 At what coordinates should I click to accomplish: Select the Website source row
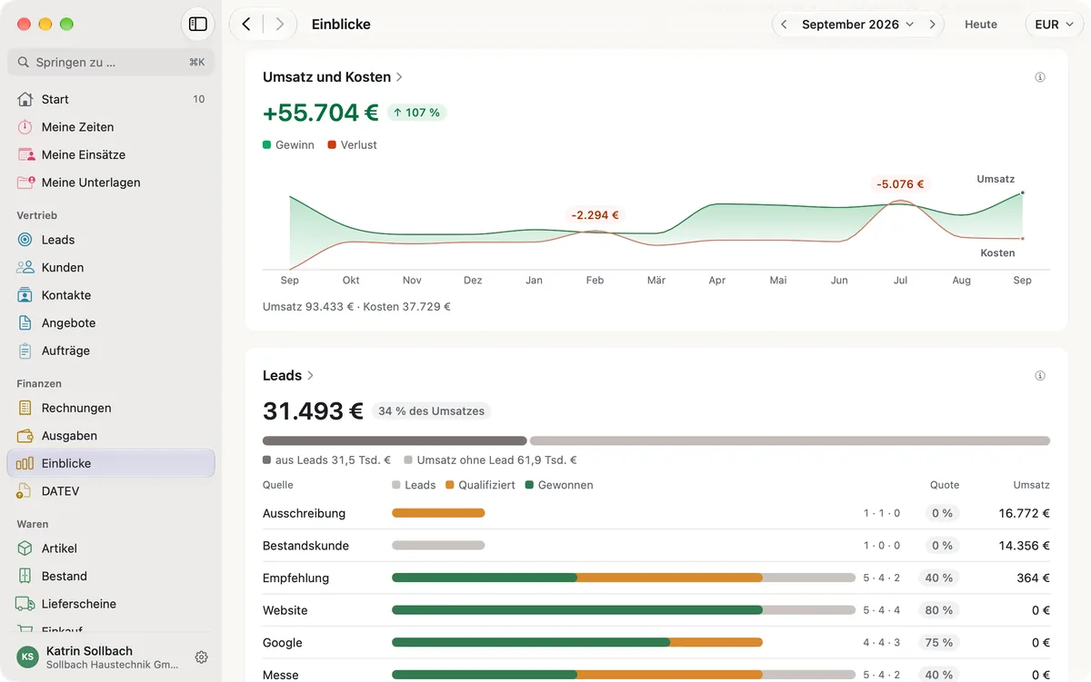[656, 610]
